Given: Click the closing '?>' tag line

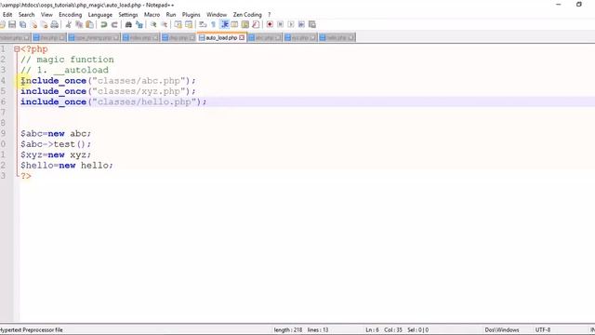Looking at the screenshot, I should (x=26, y=176).
